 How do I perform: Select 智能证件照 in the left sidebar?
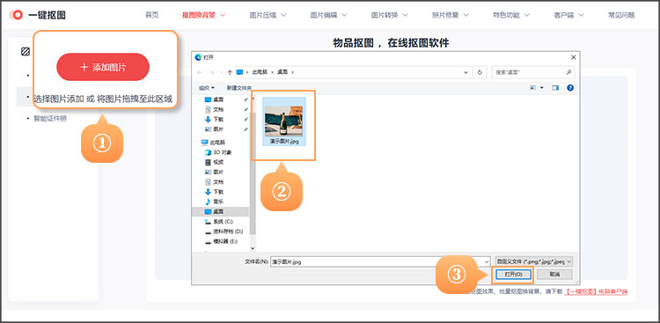point(50,118)
